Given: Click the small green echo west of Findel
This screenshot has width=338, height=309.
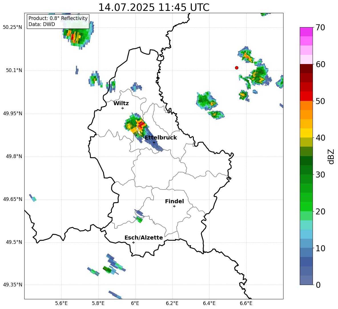Looking at the screenshot, I should tap(139, 220).
